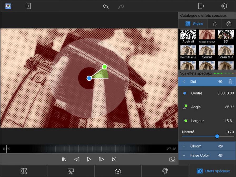Open the Effets spéciaux tab
Image resolution: width=236 pixels, height=177 pixels.
(x=213, y=171)
